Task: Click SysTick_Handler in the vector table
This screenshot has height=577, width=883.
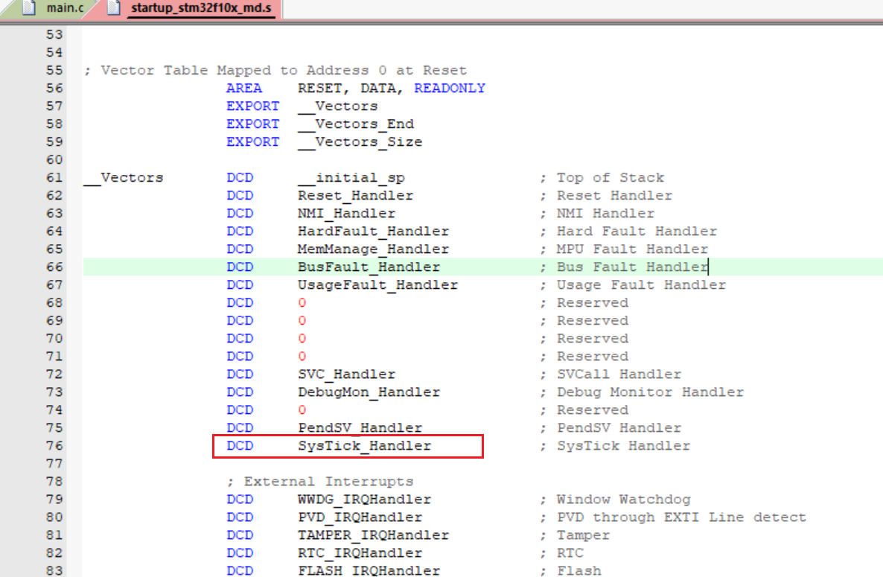Action: [x=364, y=446]
